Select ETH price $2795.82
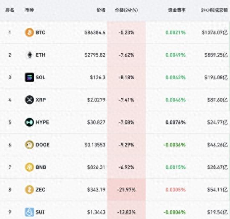This screenshot has width=230, height=219. [95, 55]
